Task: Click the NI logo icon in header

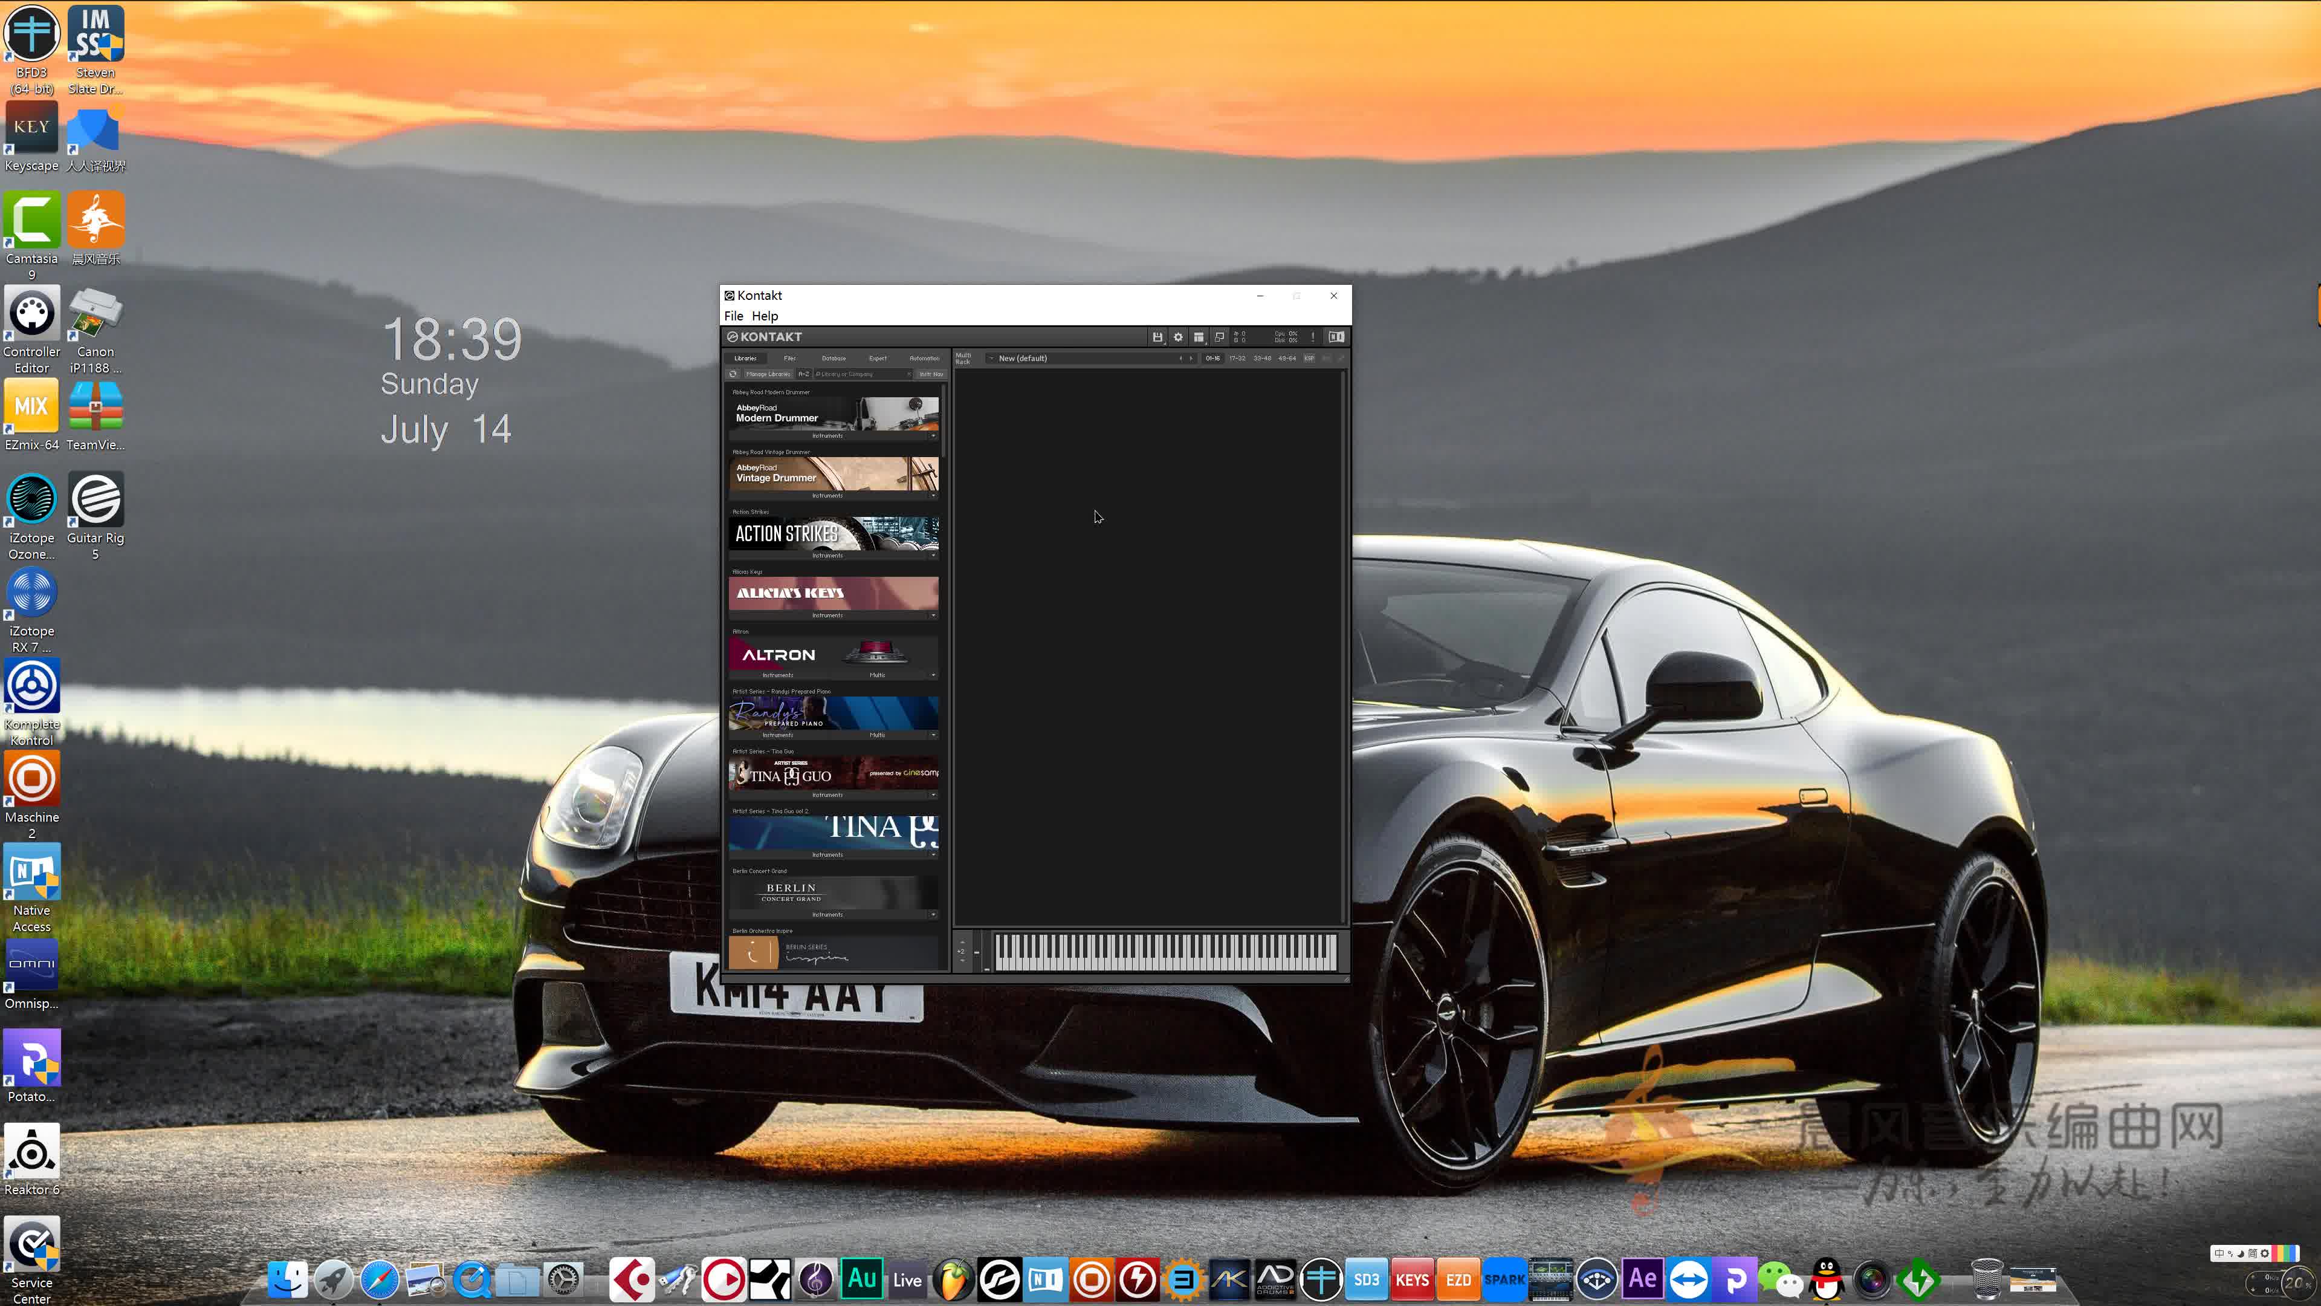Action: point(1336,337)
